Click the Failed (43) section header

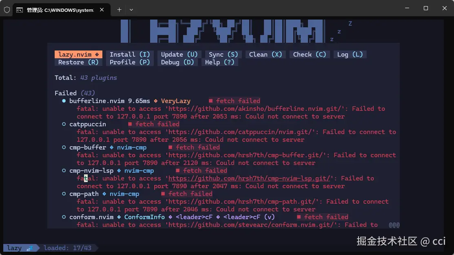(75, 93)
